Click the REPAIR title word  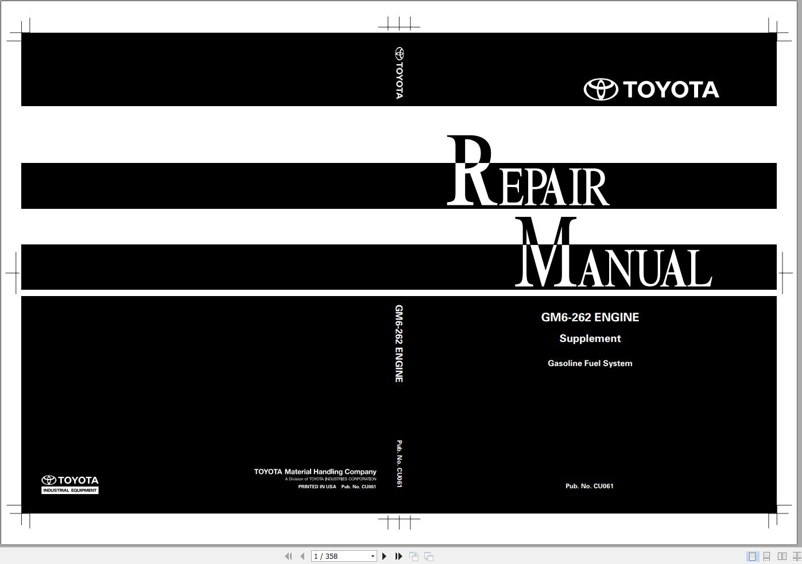click(528, 171)
